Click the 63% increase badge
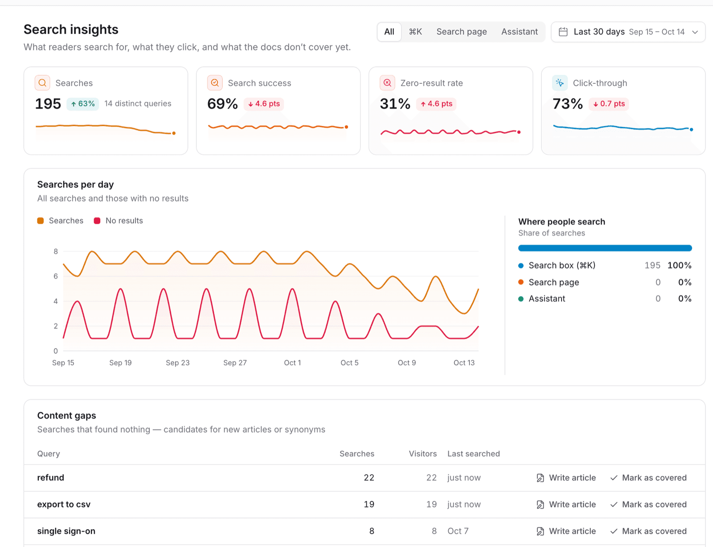 coord(83,104)
